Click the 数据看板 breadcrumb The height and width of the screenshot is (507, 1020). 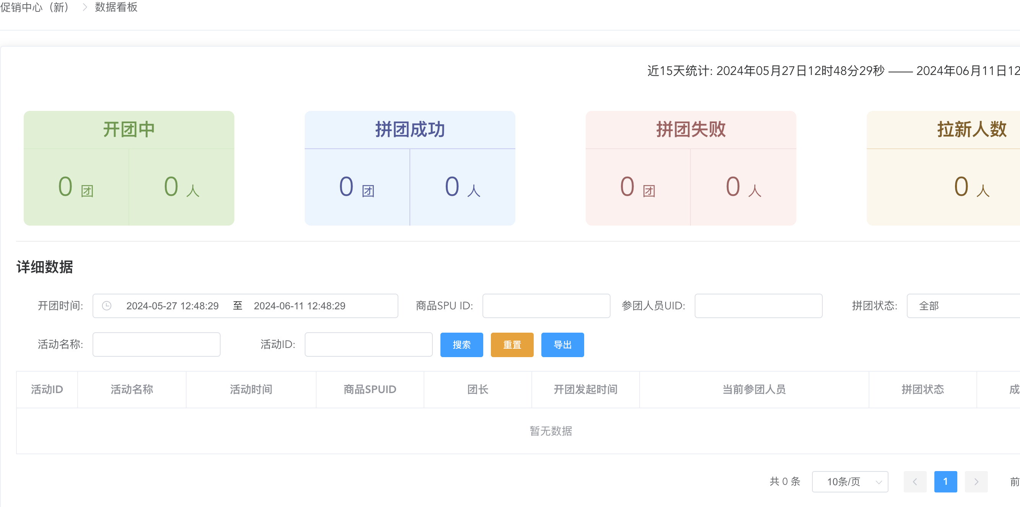[x=116, y=7]
